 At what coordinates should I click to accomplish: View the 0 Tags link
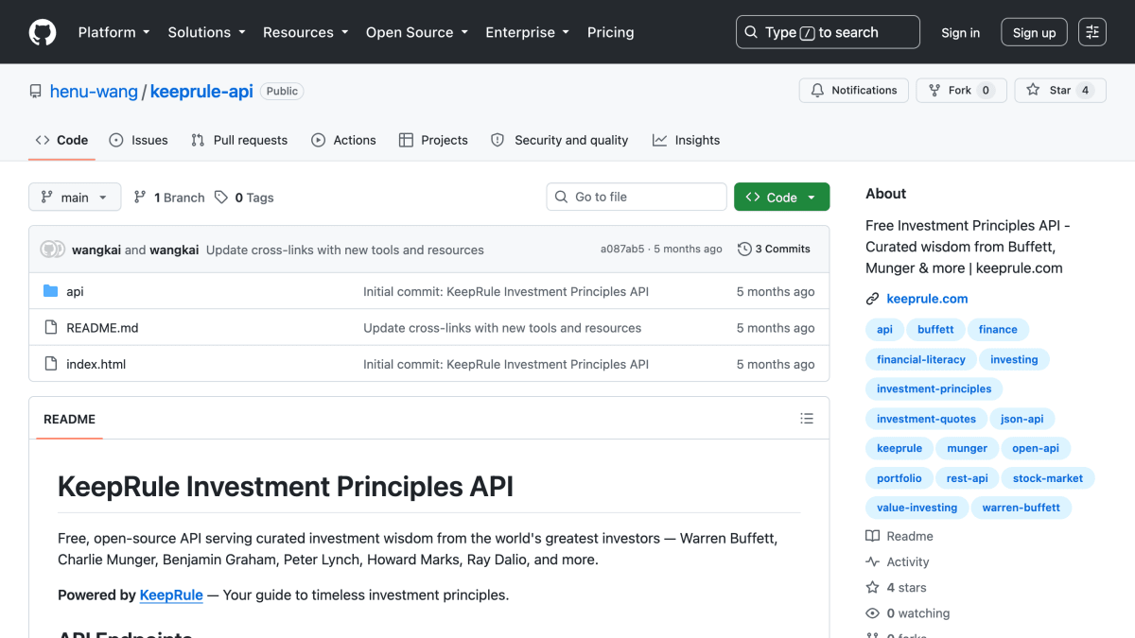(244, 198)
